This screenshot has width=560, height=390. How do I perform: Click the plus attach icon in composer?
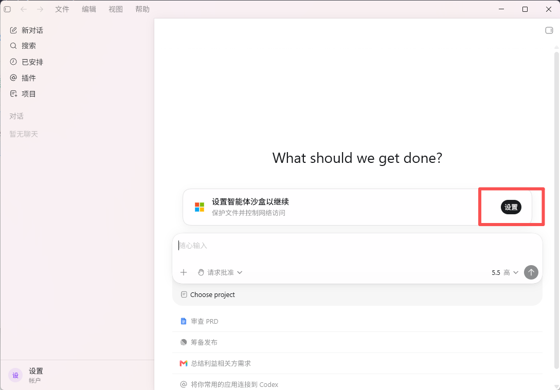(x=184, y=272)
